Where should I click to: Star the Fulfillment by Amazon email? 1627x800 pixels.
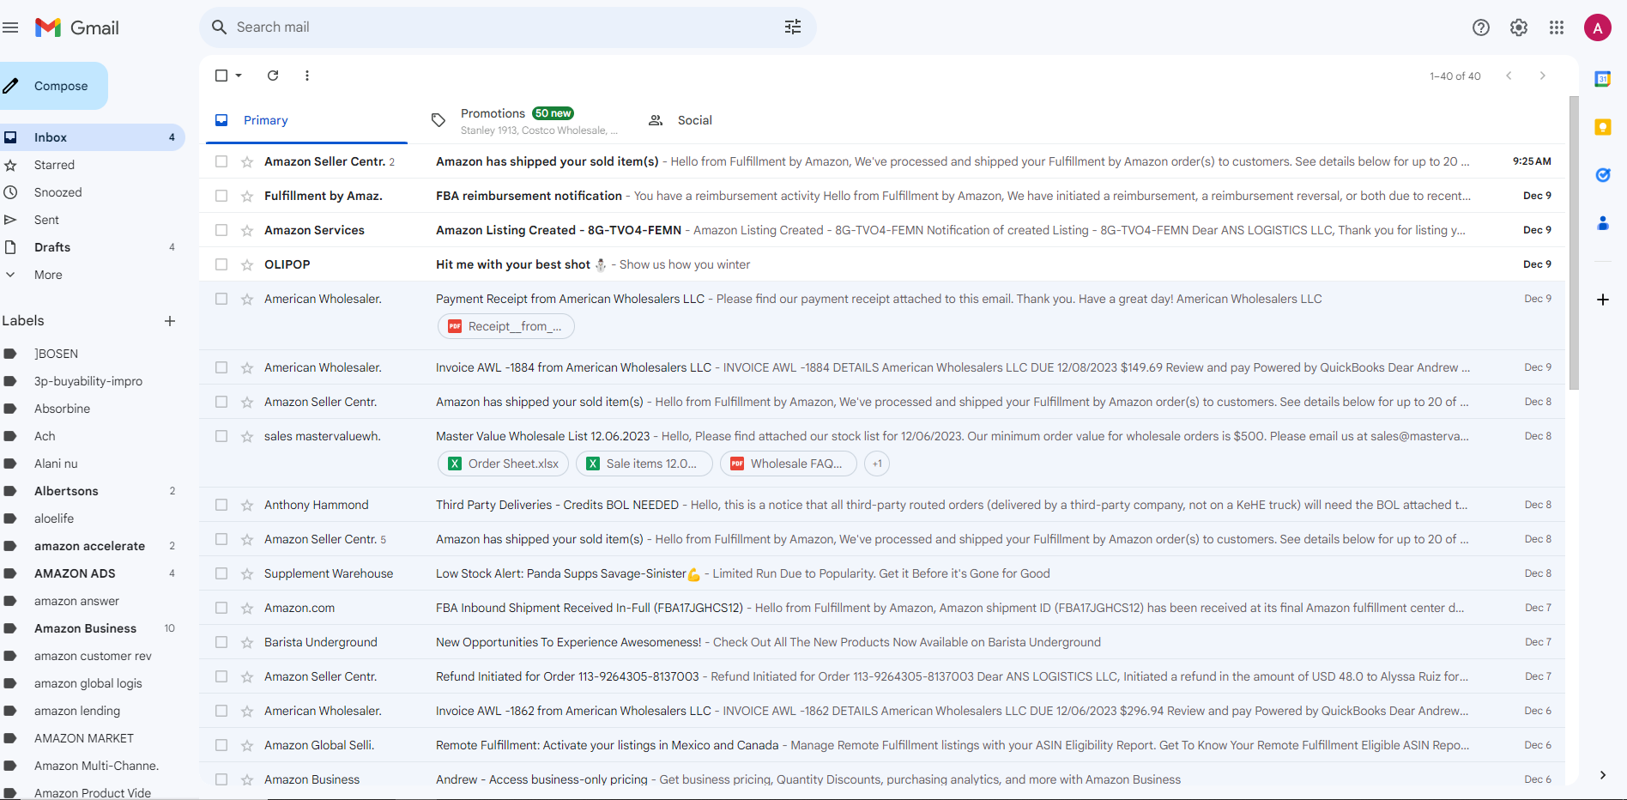(247, 196)
